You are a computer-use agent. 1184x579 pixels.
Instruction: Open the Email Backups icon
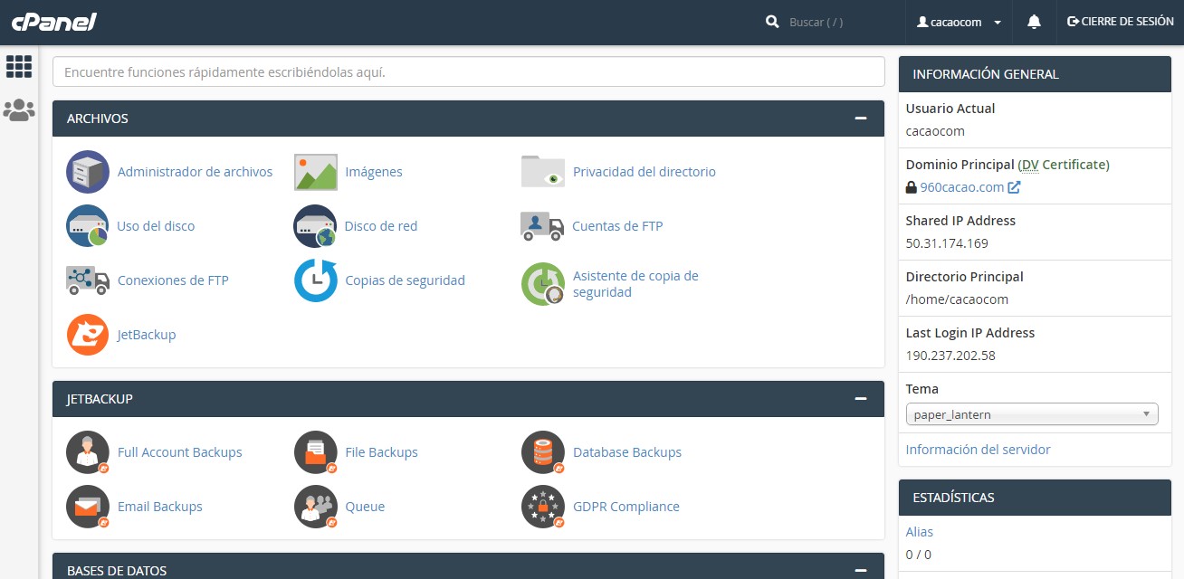click(88, 507)
